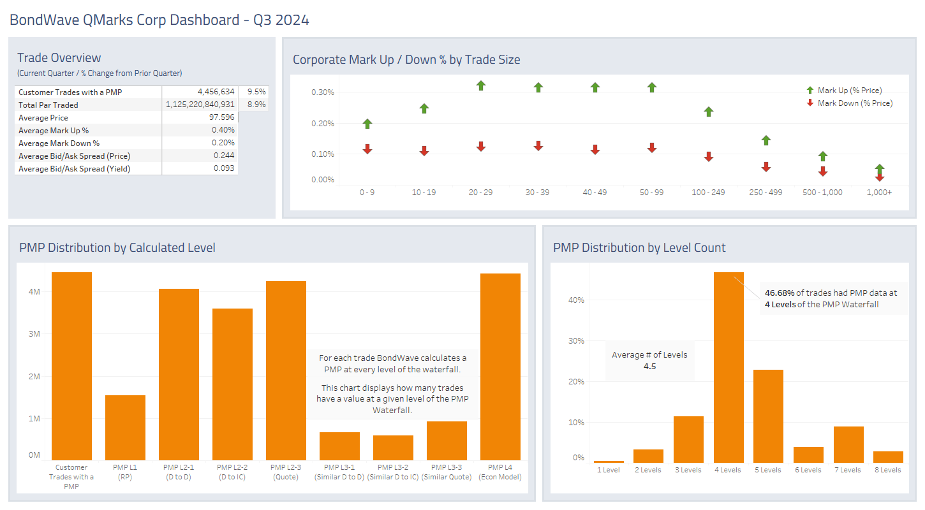Click the PMP L1 (RP) bar
925x510 pixels.
(x=125, y=428)
